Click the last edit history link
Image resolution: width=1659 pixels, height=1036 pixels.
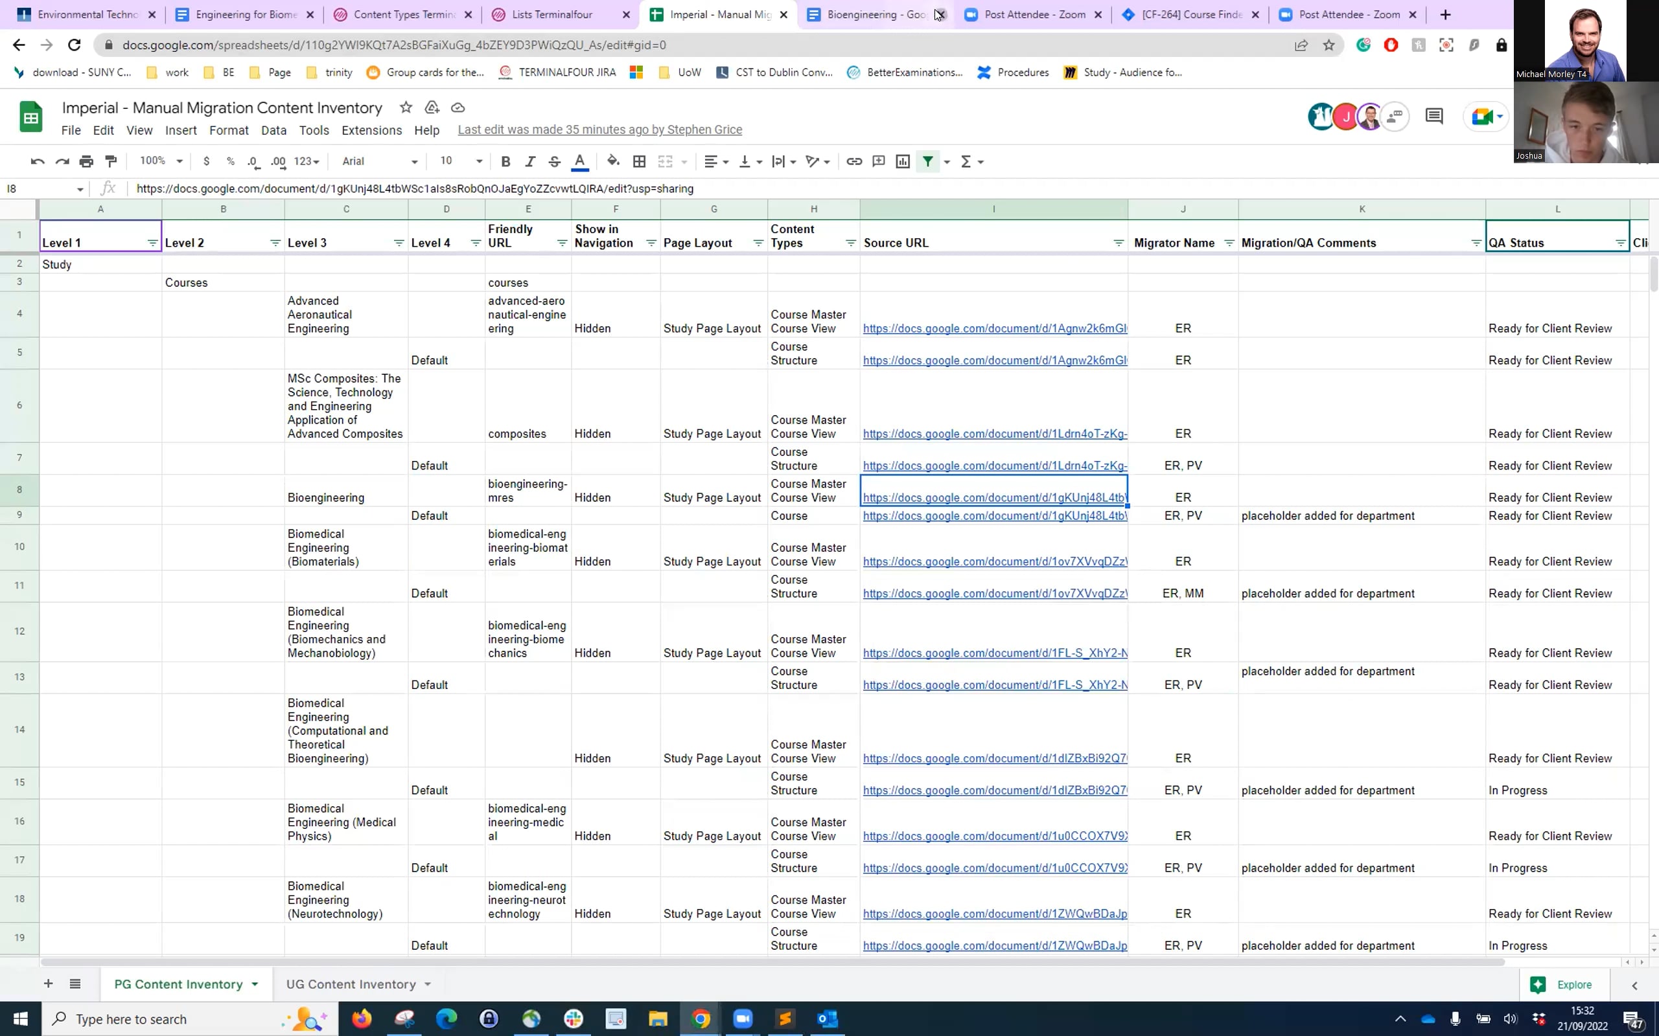point(600,129)
